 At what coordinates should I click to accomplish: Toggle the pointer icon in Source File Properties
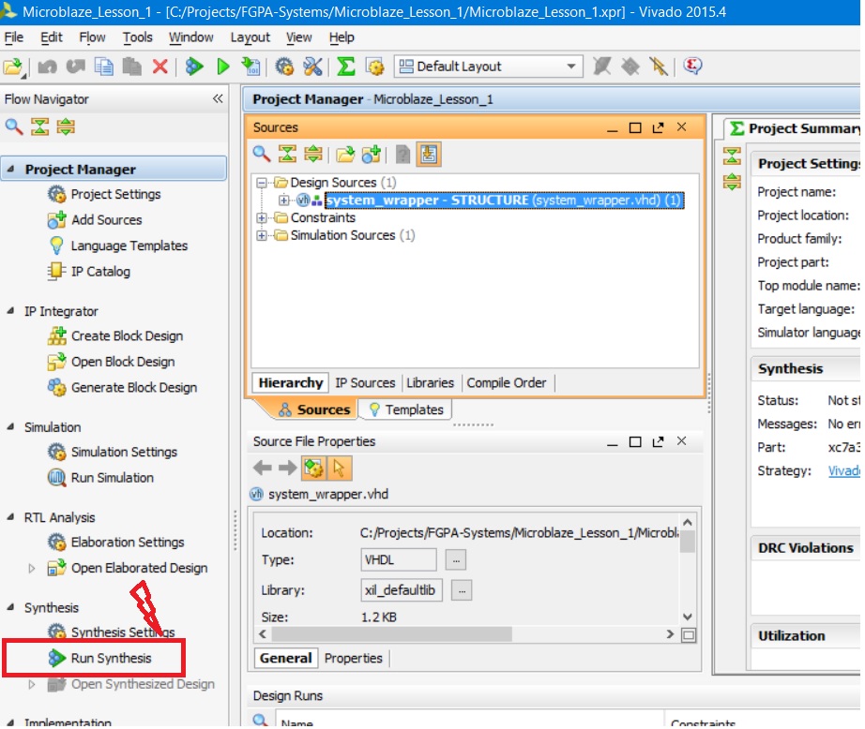pyautogui.click(x=340, y=468)
